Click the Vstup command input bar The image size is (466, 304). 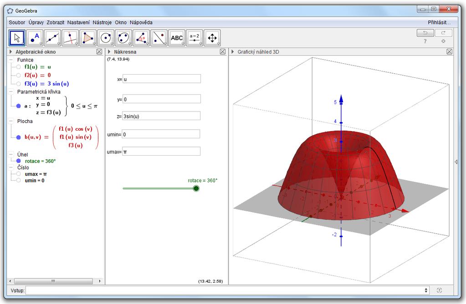pos(224,290)
